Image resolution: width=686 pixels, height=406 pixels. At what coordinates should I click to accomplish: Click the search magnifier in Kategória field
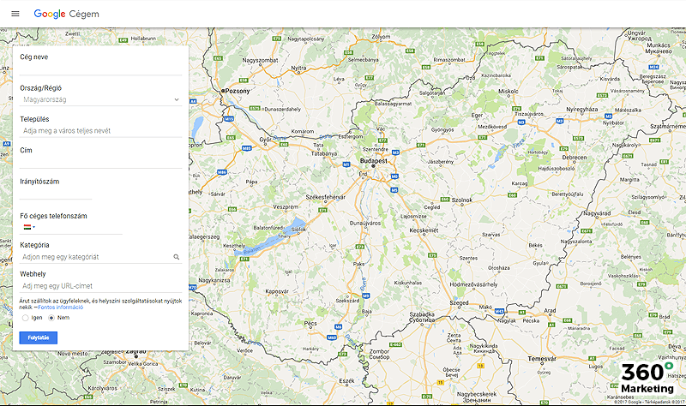click(x=177, y=257)
